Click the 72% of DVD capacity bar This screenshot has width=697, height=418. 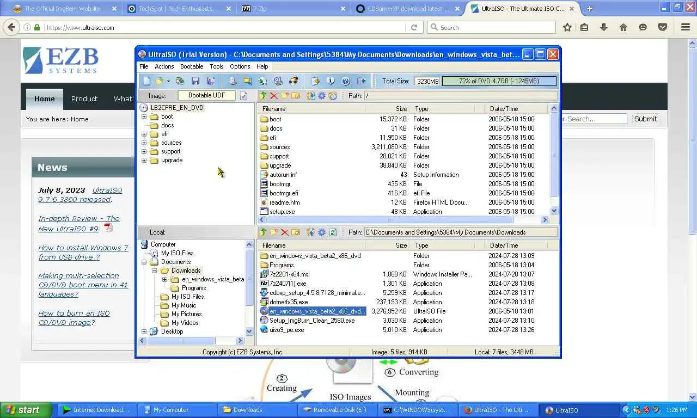point(499,81)
